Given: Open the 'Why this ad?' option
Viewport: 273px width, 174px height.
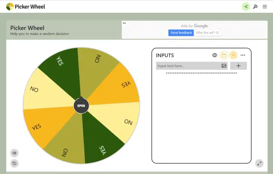Looking at the screenshot, I should click(207, 33).
